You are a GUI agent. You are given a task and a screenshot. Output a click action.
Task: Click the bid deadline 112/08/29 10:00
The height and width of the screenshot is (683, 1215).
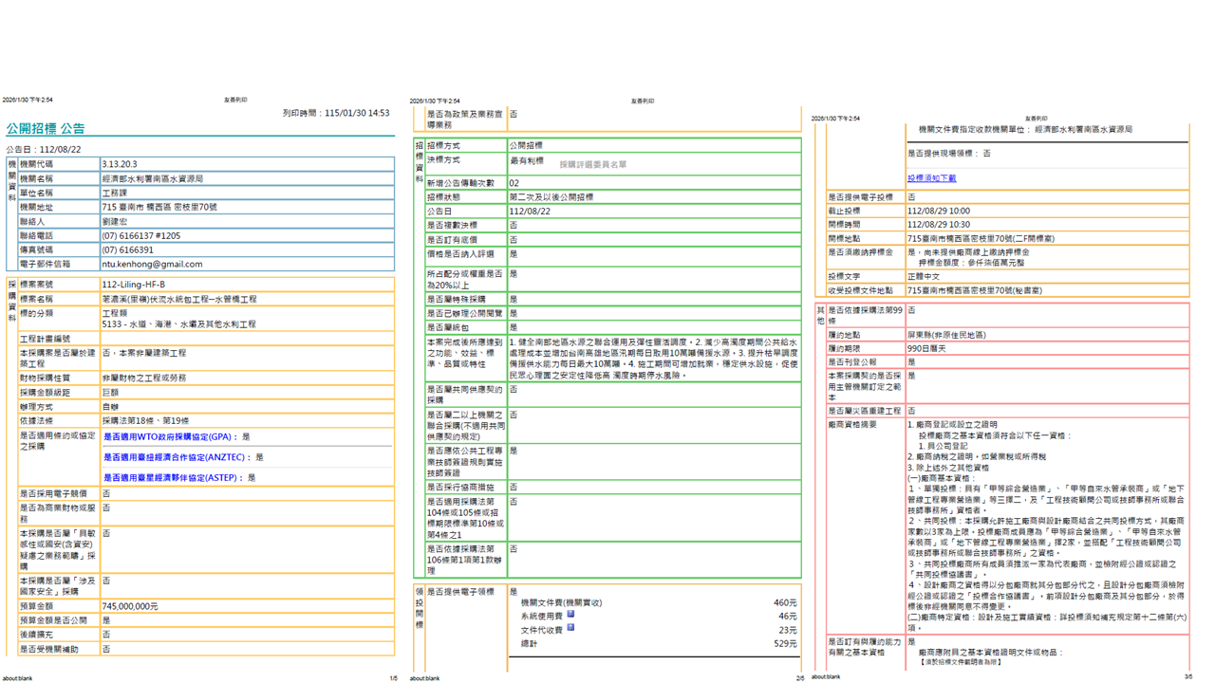938,212
